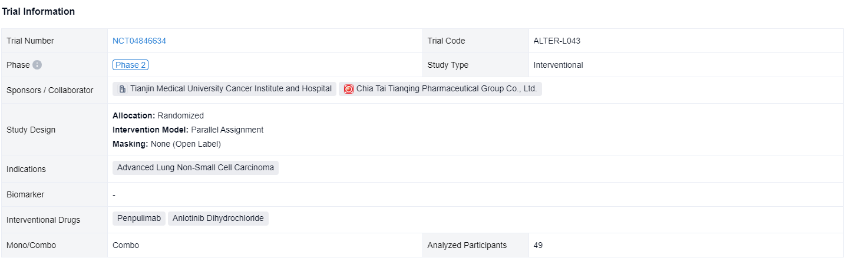Click the analyzed participants value 49

tap(538, 245)
